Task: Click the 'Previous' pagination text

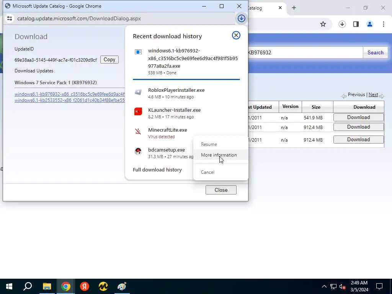Action: point(356,95)
